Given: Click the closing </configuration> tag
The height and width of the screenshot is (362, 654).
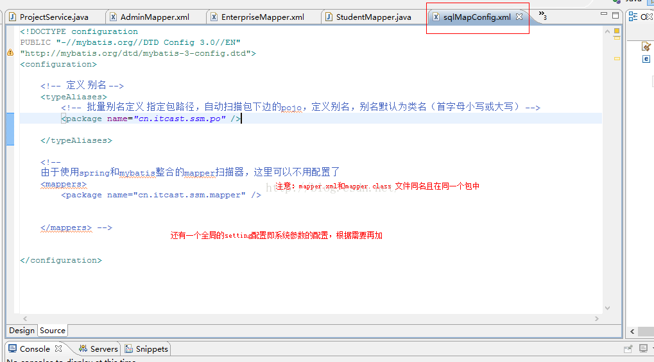Looking at the screenshot, I should click(x=61, y=260).
